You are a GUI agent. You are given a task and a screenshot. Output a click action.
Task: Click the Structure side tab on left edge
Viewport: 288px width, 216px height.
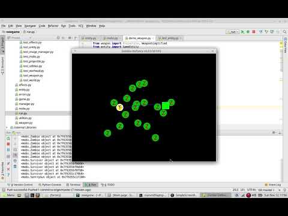tap(2, 67)
